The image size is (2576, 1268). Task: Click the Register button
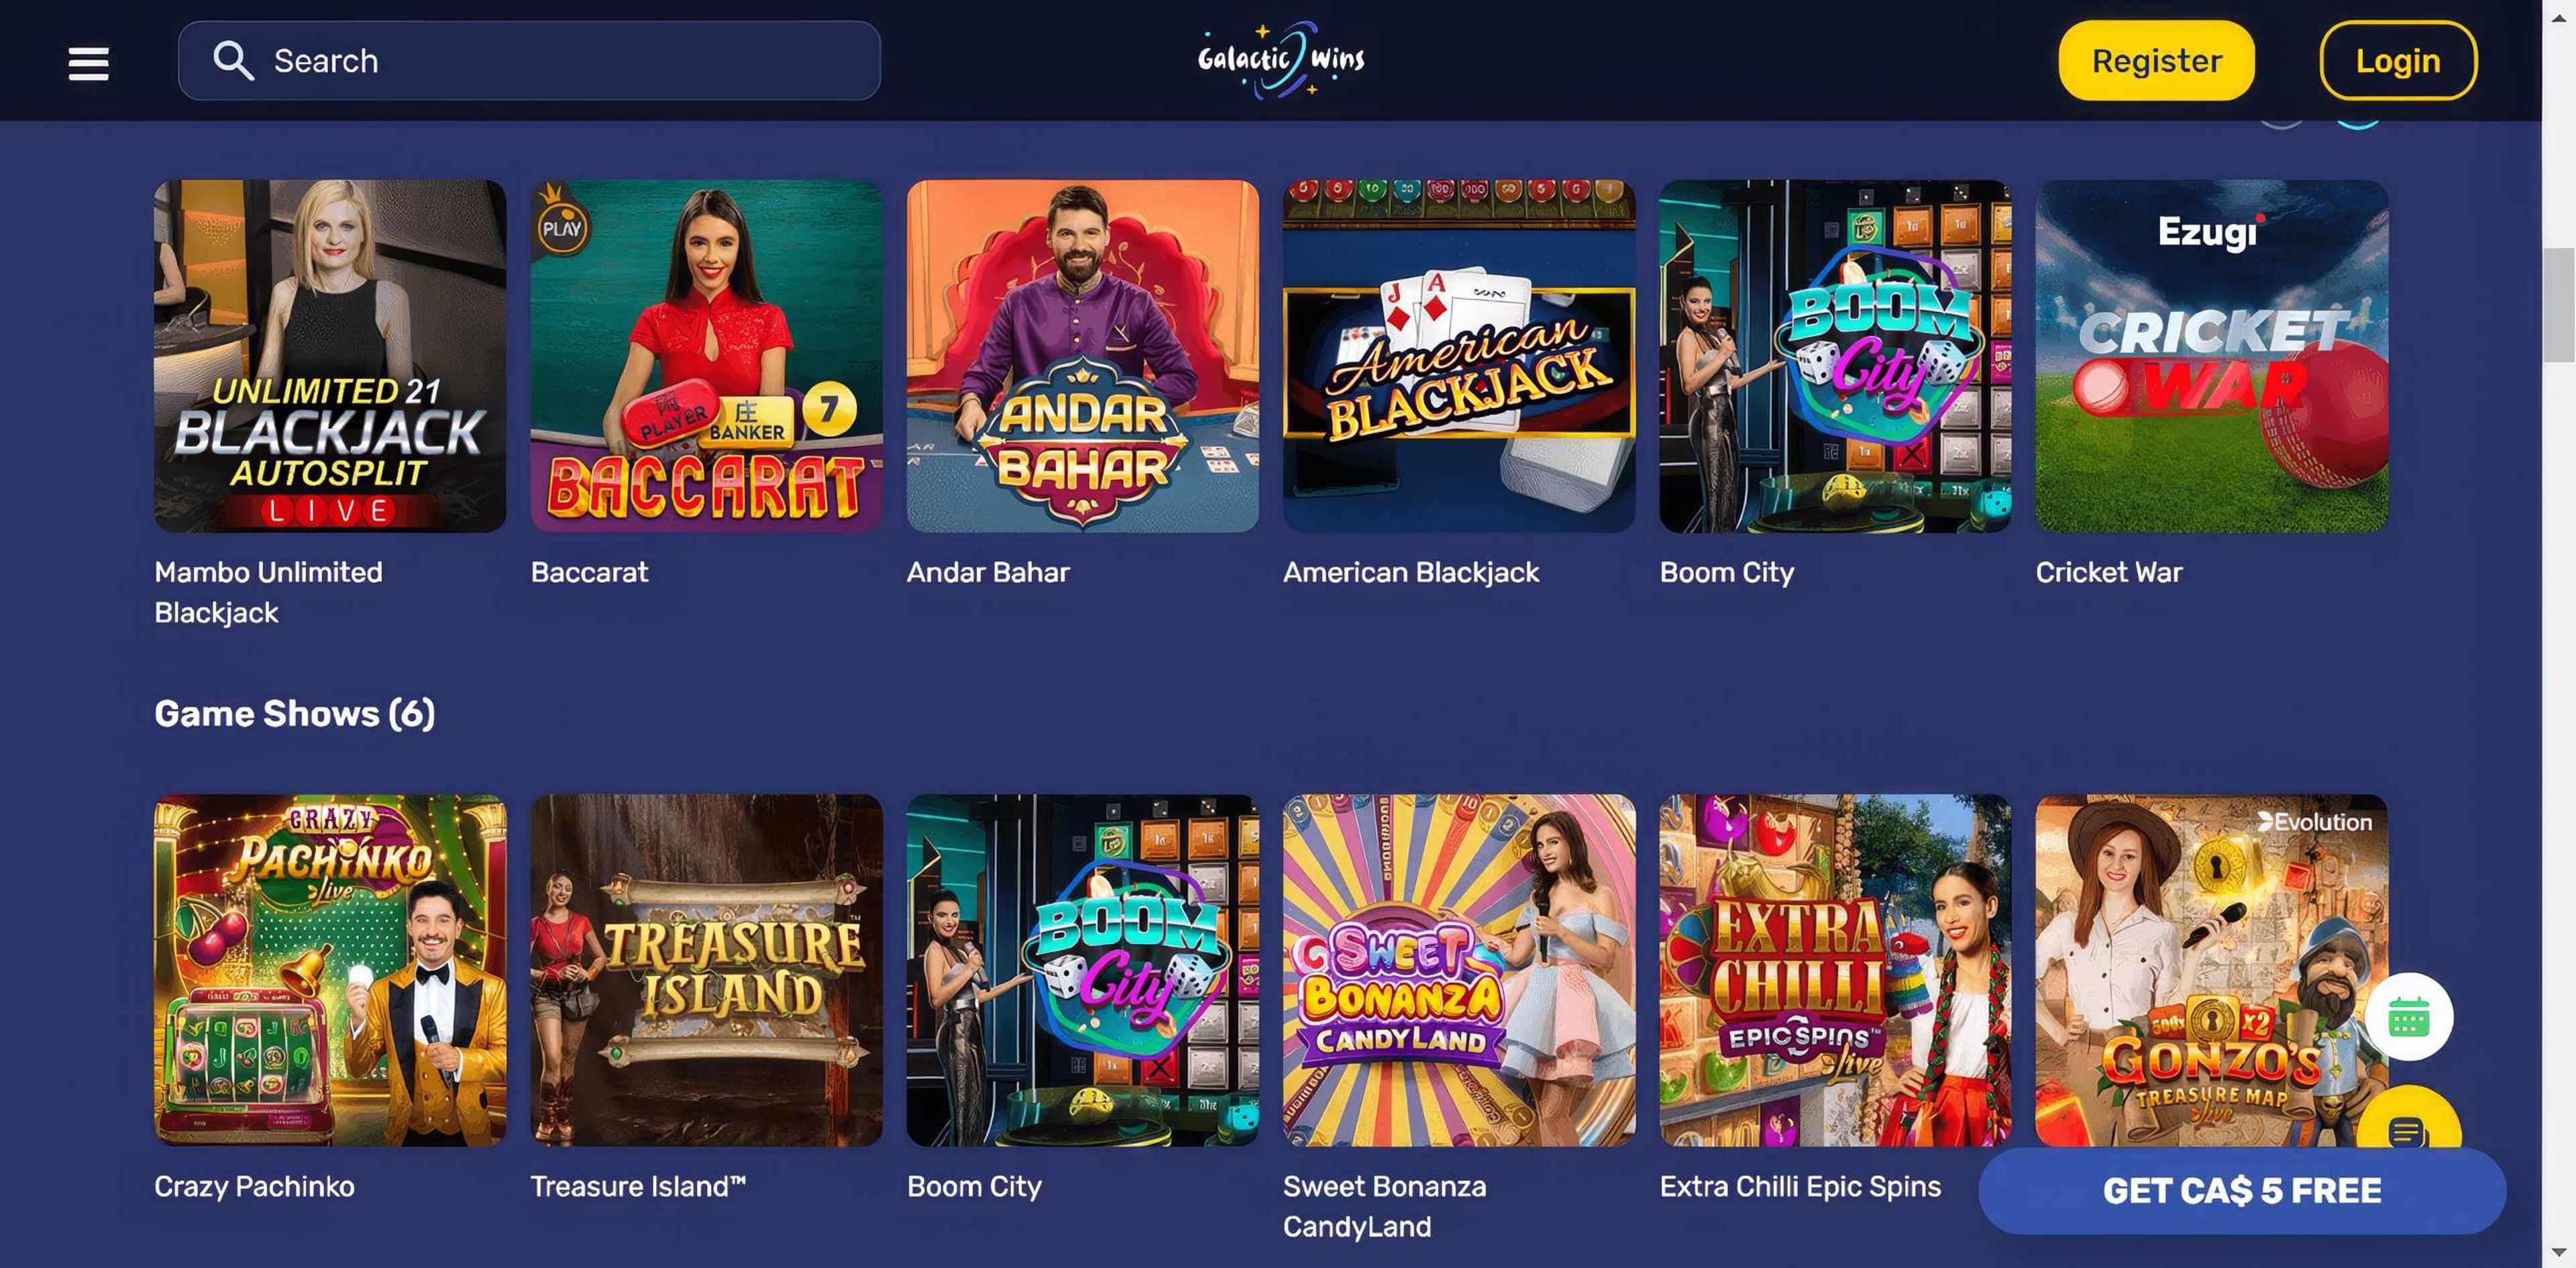point(2156,61)
